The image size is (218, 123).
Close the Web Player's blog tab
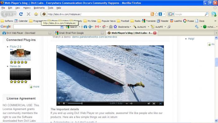click(155, 33)
